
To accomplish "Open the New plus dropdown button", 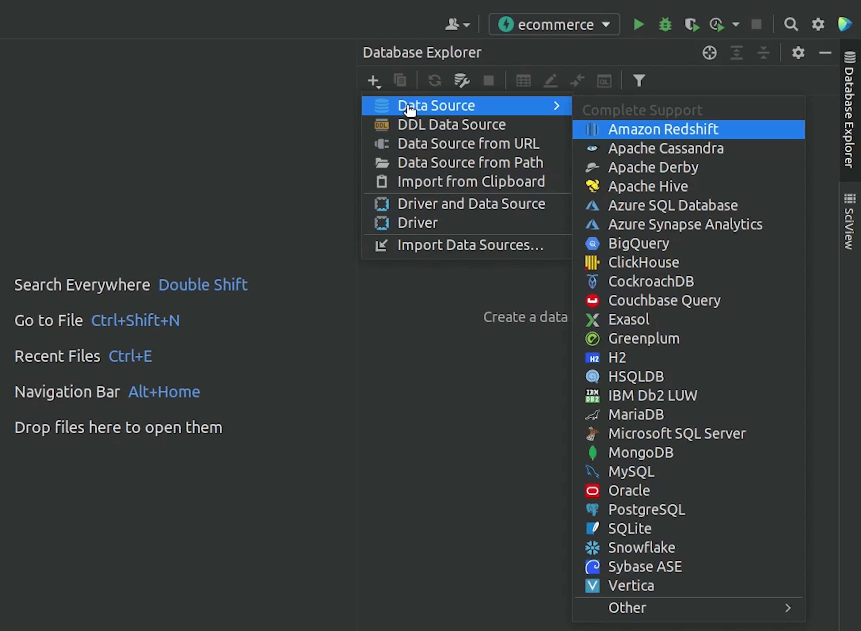I will 373,81.
